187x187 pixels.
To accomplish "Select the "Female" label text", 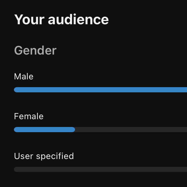I will [29, 116].
